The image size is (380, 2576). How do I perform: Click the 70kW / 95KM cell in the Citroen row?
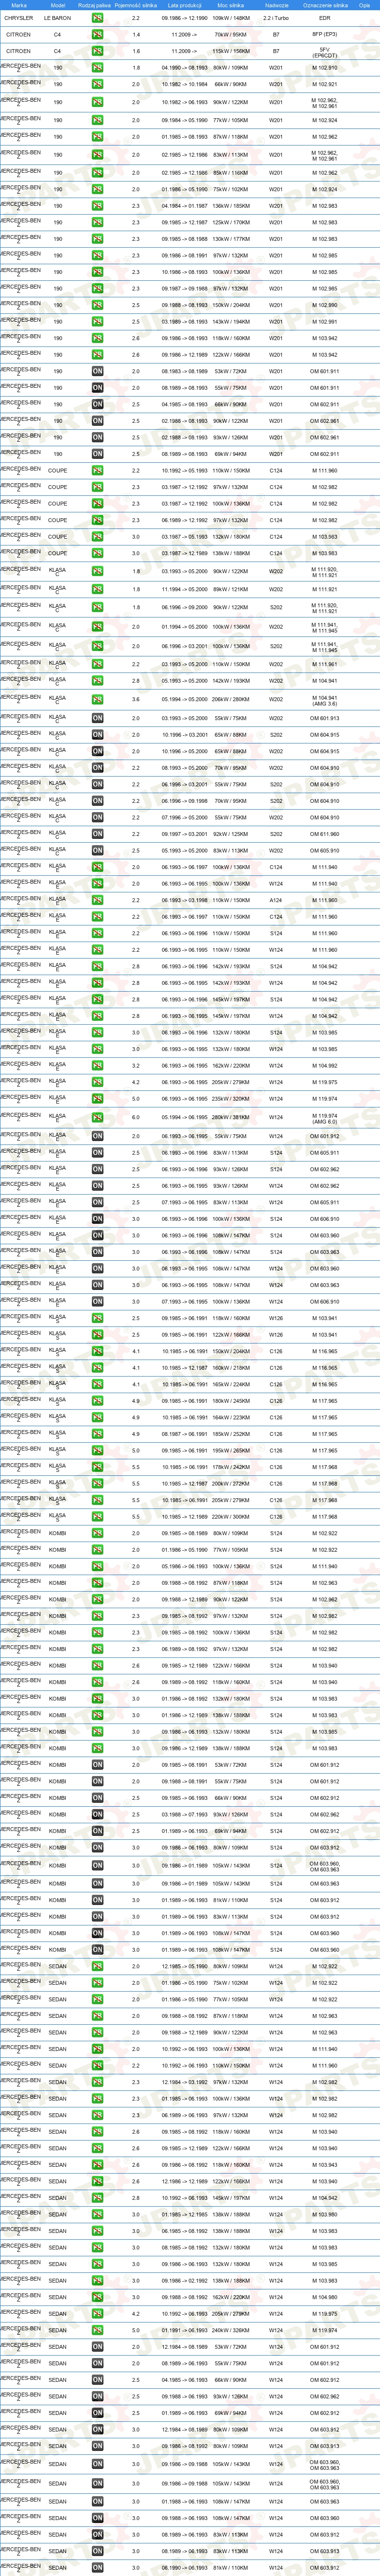coord(230,34)
